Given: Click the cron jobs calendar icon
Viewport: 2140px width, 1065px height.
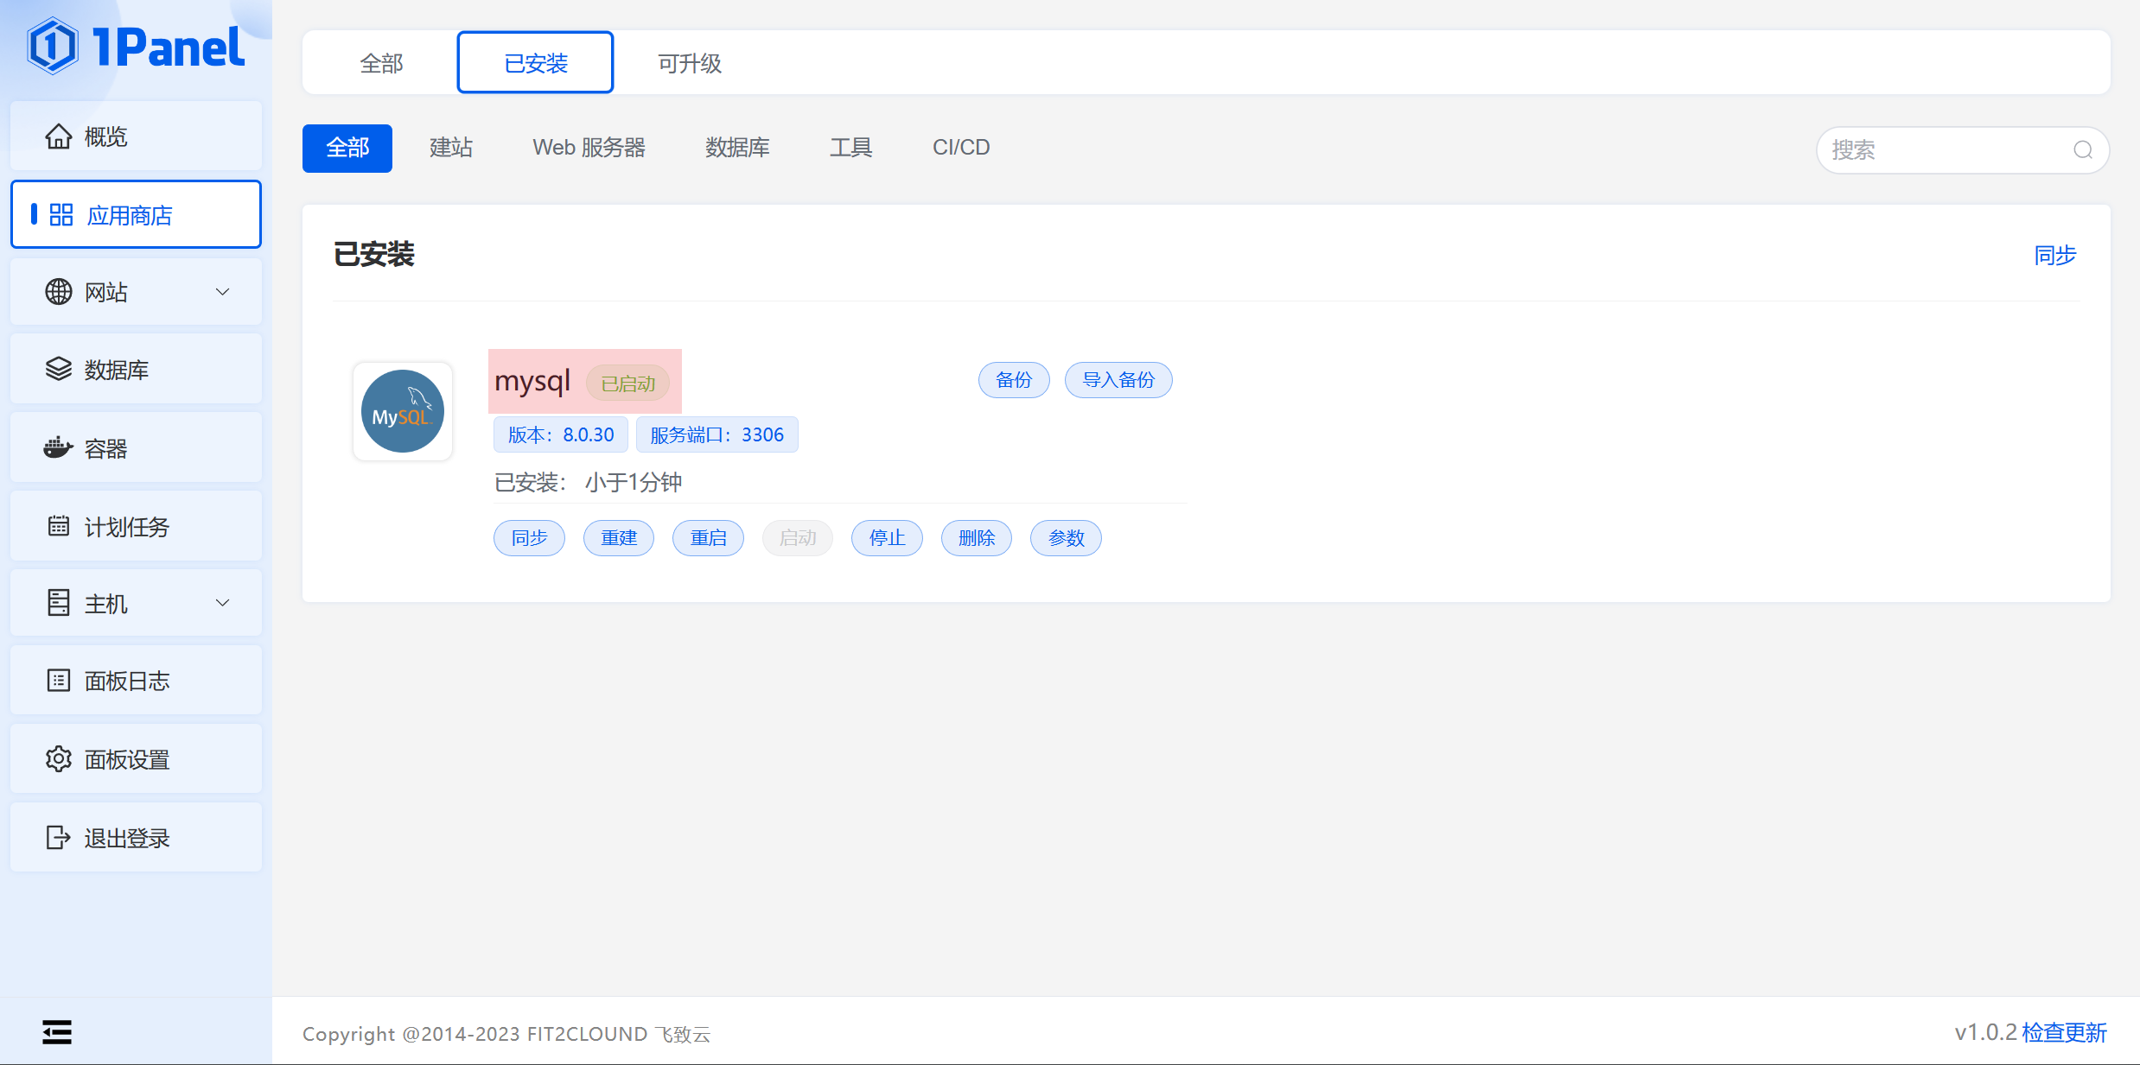Looking at the screenshot, I should (x=59, y=526).
